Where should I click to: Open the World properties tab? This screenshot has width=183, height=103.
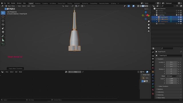click(153, 68)
